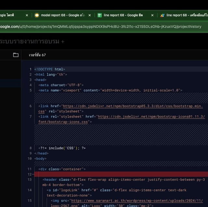208x207 pixels.
Task: Click the header class="d-flex flex-wrap" line
Action: (x=123, y=182)
